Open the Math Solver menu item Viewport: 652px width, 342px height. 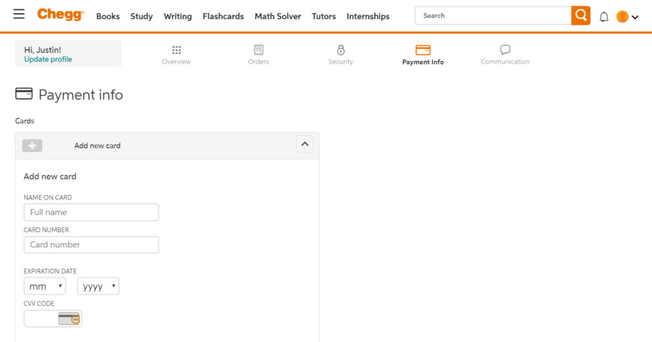(x=278, y=17)
